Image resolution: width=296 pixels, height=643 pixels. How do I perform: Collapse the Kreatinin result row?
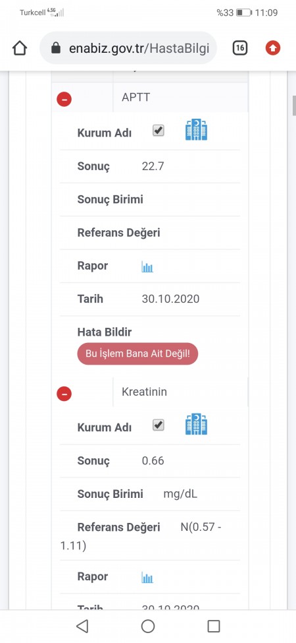64,394
